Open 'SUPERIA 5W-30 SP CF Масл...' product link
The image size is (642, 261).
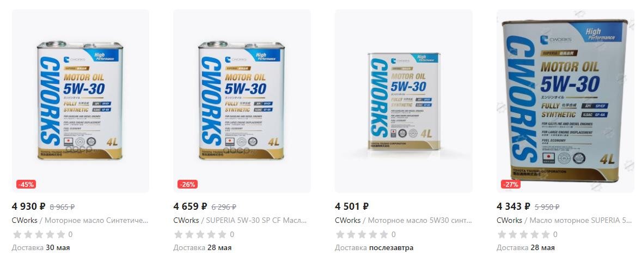coord(256,220)
